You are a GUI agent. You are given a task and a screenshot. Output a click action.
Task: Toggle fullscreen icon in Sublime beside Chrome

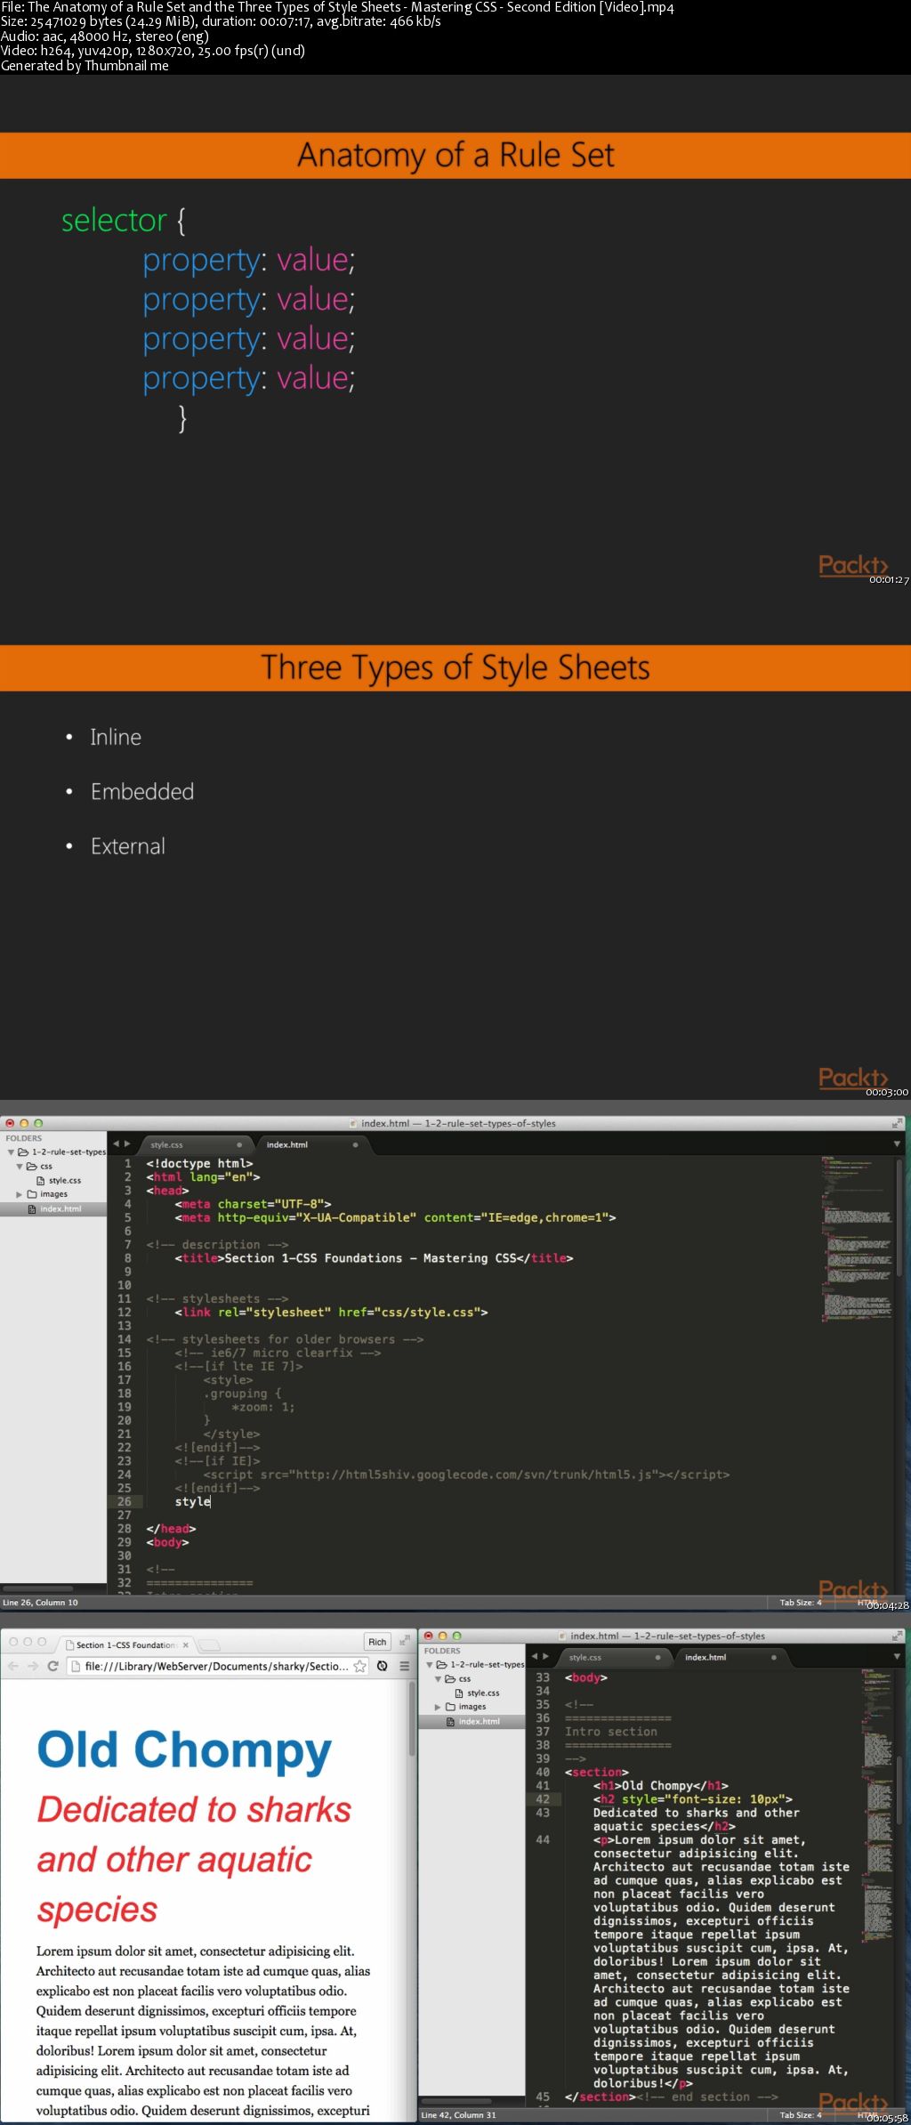899,1636
